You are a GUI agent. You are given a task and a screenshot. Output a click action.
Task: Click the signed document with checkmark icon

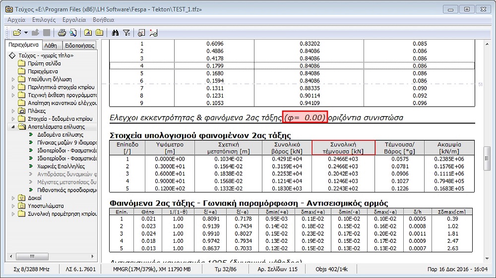click(153, 33)
